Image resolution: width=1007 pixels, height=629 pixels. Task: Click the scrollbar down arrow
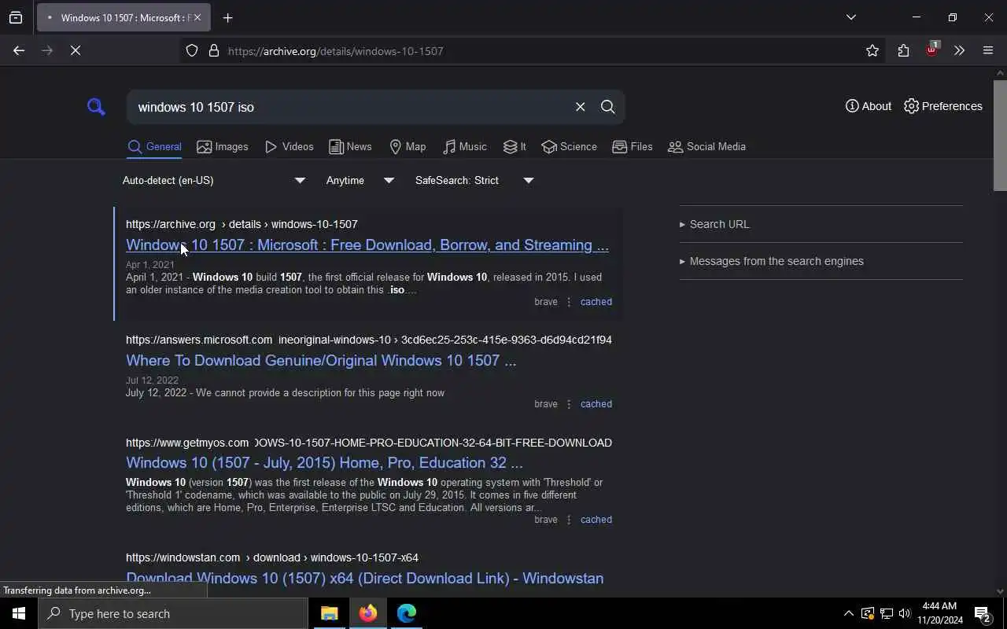(x=1000, y=591)
